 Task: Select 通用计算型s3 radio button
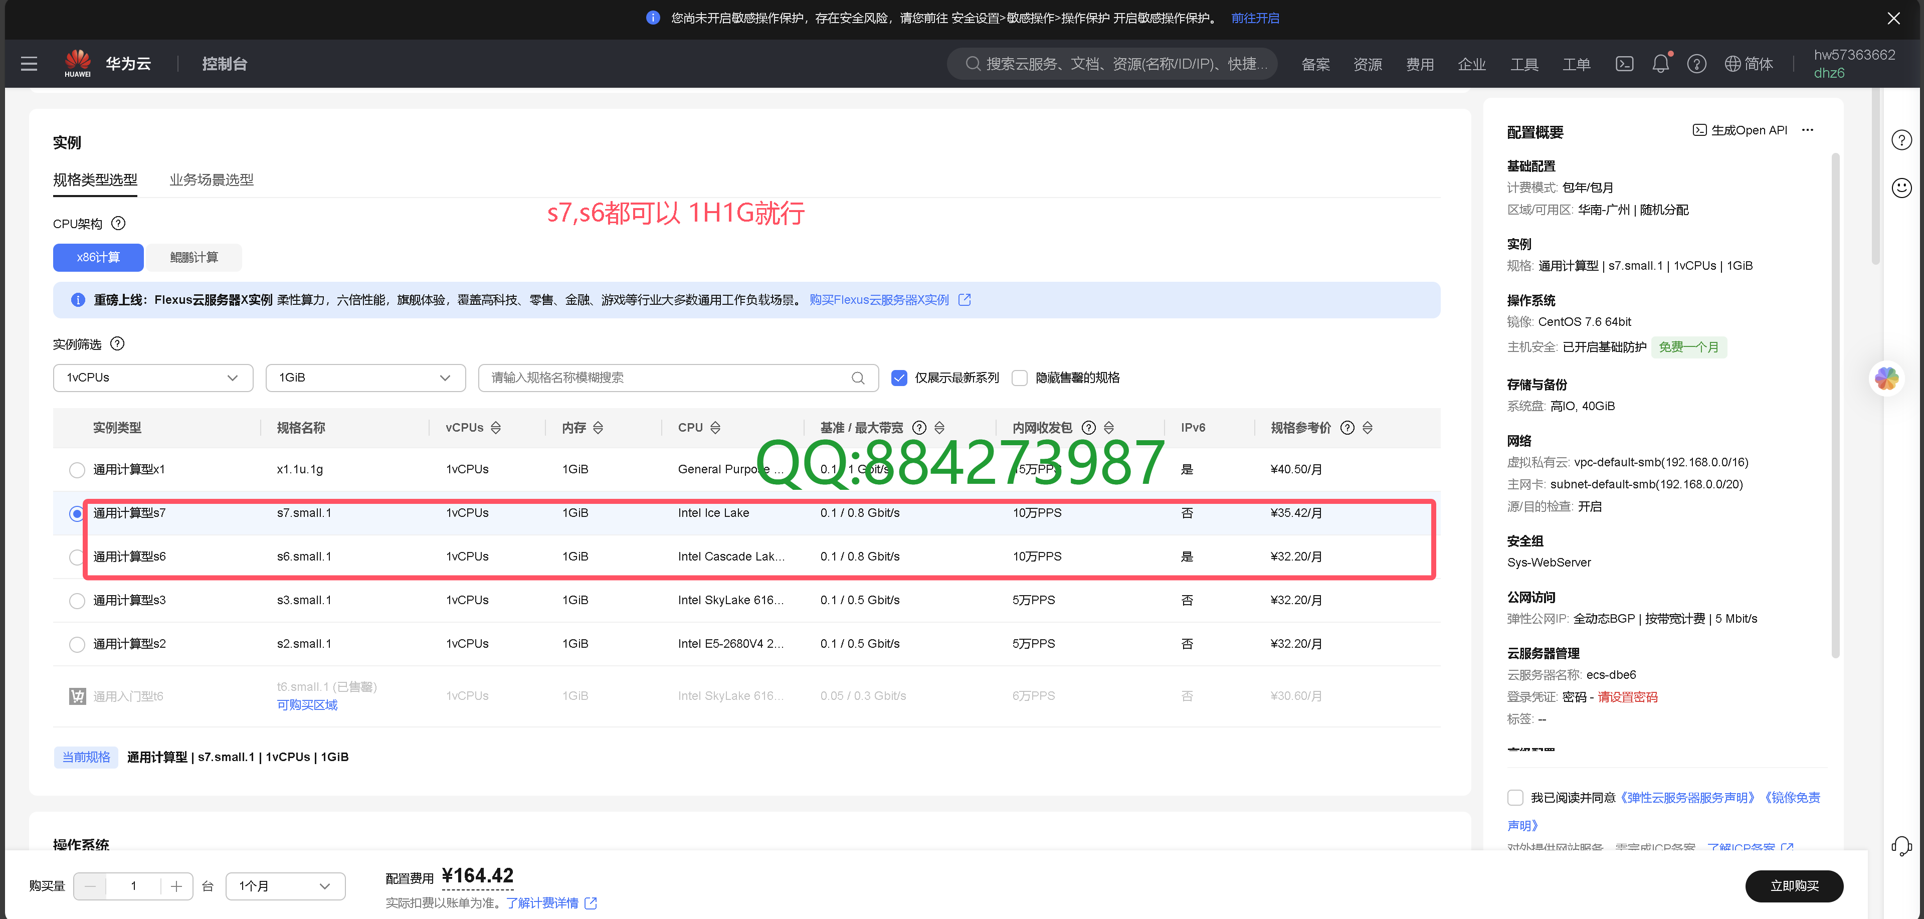coord(77,601)
